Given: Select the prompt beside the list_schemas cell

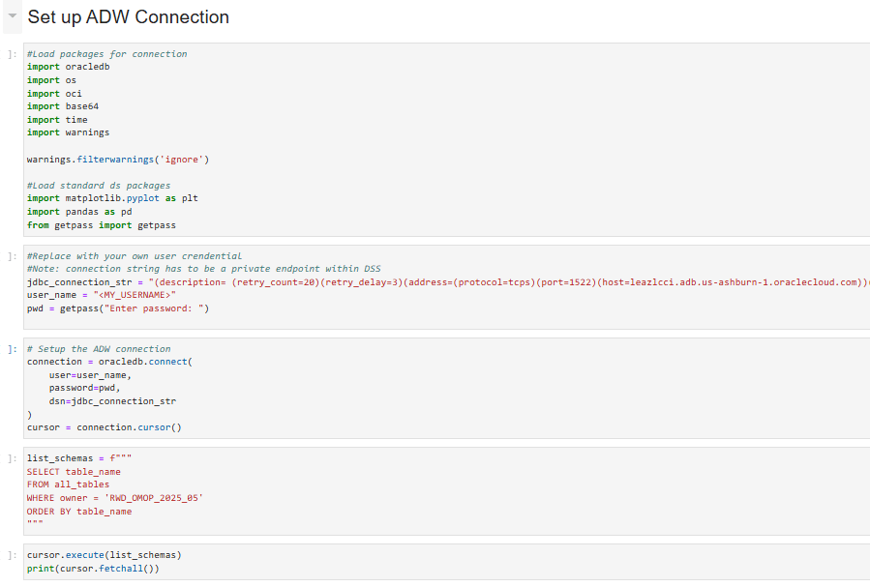Looking at the screenshot, I should coord(11,458).
